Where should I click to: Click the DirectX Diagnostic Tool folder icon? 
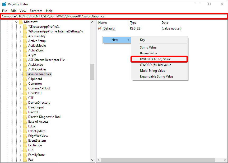point(25,117)
